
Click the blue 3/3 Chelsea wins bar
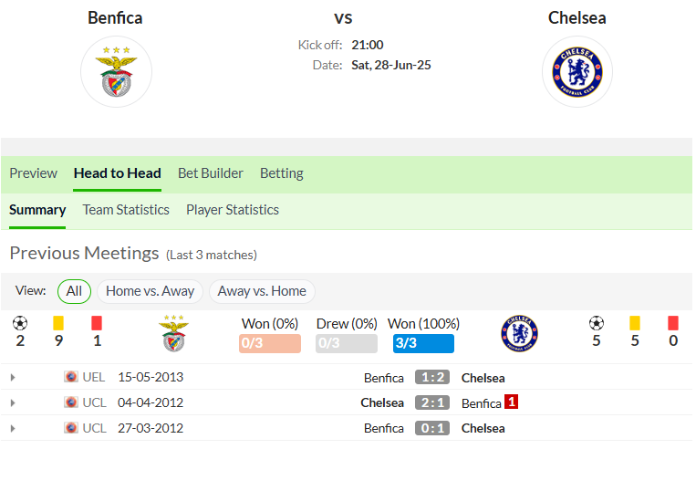[x=423, y=344]
